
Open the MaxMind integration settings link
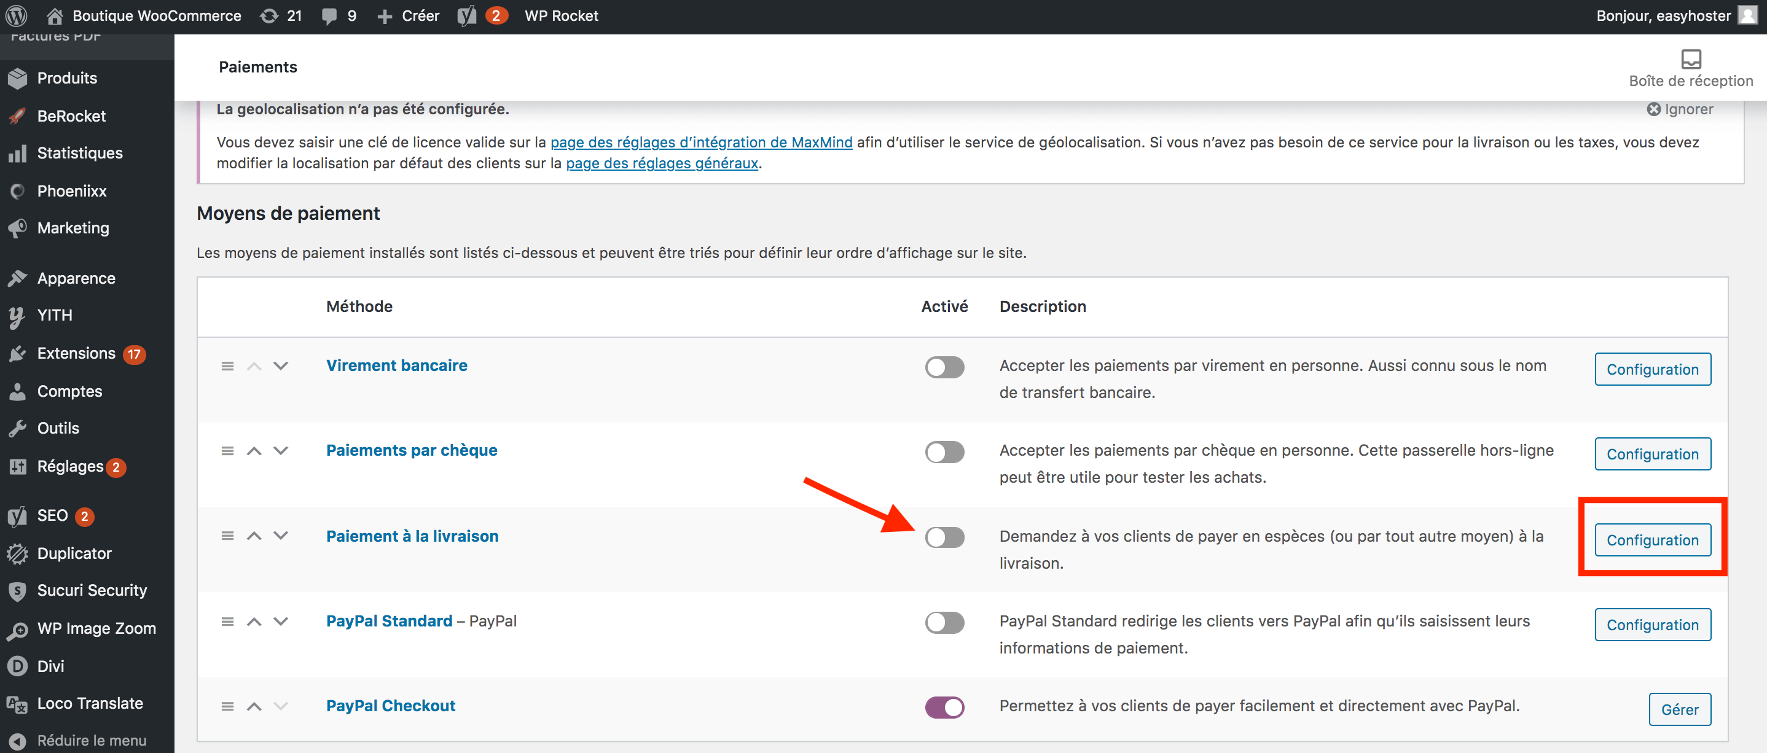pyautogui.click(x=701, y=142)
